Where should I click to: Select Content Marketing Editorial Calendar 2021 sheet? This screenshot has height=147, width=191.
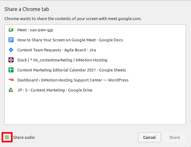(72, 70)
